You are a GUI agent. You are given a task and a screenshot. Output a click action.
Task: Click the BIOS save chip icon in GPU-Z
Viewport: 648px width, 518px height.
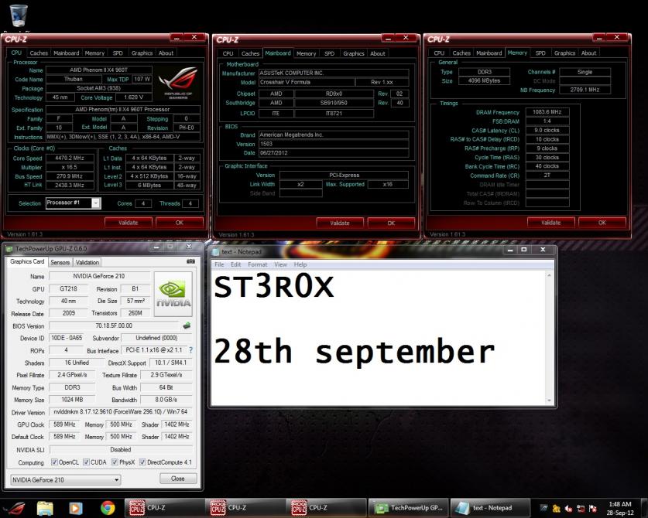click(x=187, y=325)
